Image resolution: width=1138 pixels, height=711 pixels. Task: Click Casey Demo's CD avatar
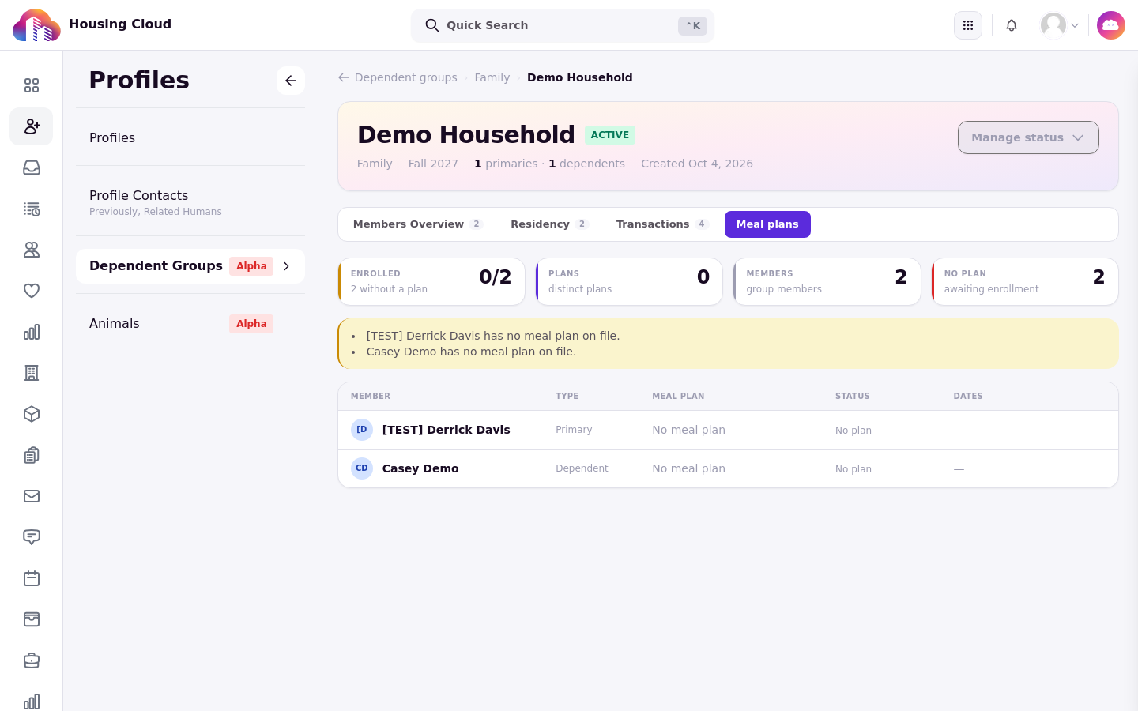362,468
